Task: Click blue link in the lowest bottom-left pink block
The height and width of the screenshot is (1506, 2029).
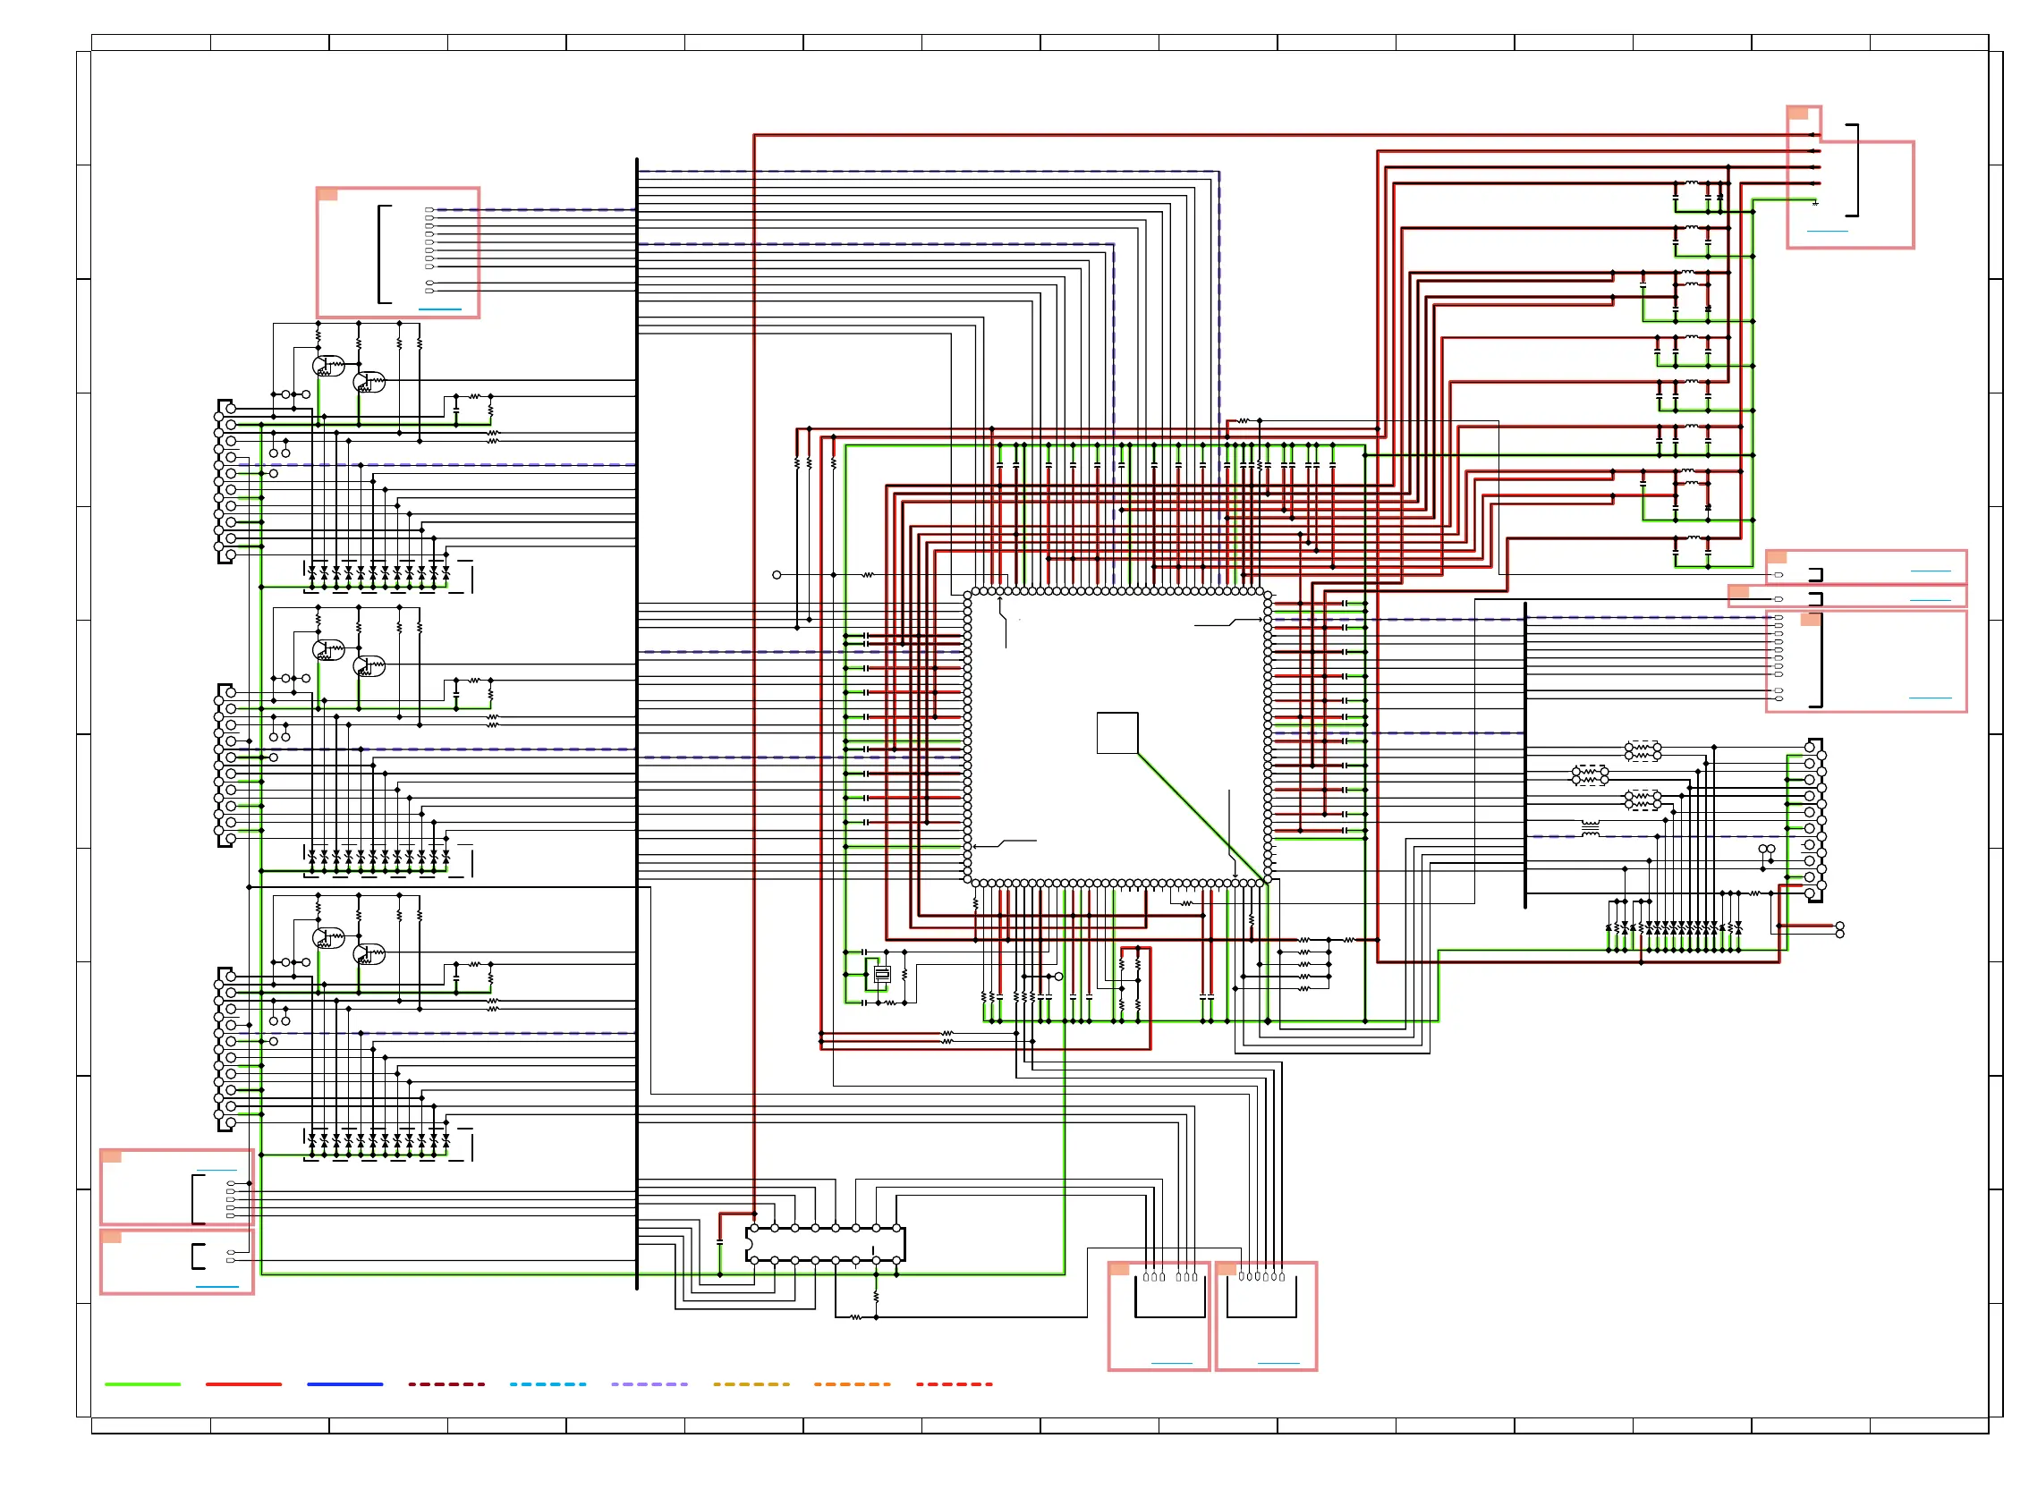Action: pos(217,1286)
